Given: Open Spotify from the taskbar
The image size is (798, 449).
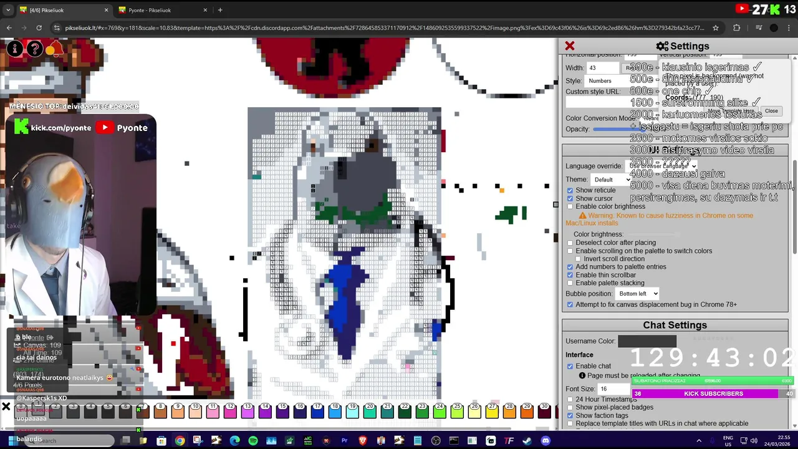Looking at the screenshot, I should coord(252,441).
